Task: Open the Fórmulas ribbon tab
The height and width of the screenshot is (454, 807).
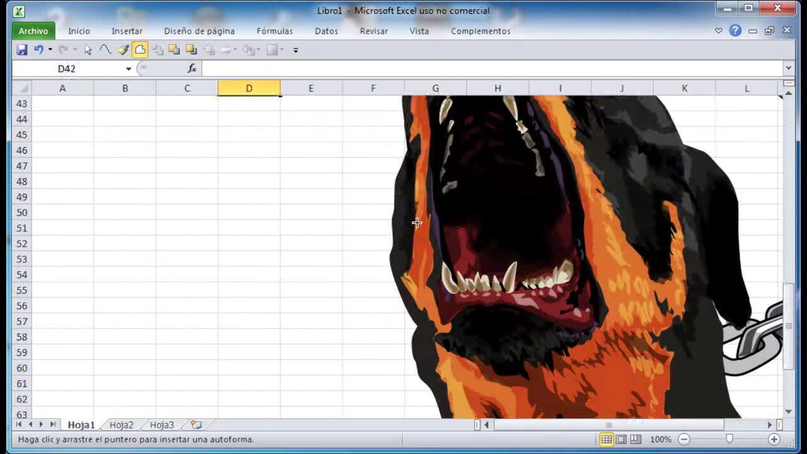Action: click(x=274, y=31)
